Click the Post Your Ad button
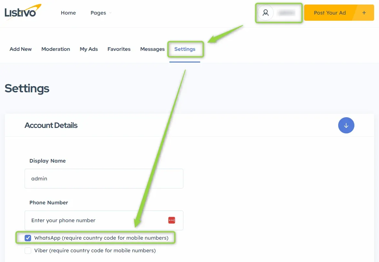This screenshot has width=379, height=262. pos(339,13)
